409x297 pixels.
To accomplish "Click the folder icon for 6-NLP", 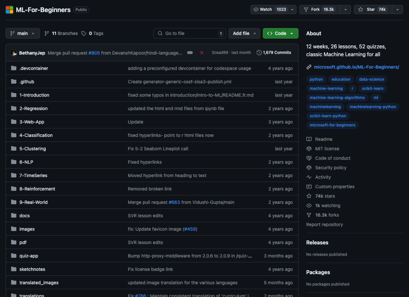I will pyautogui.click(x=14, y=162).
